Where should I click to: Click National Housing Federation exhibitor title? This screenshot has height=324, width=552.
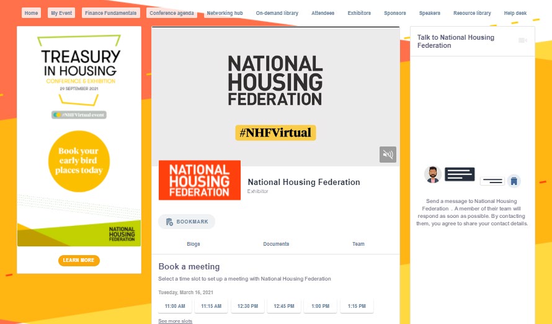point(304,182)
